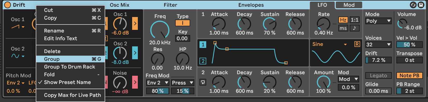Click Osc 1 orange filter routing arrow
The width and height of the screenshot is (428, 102).
tap(135, 23)
